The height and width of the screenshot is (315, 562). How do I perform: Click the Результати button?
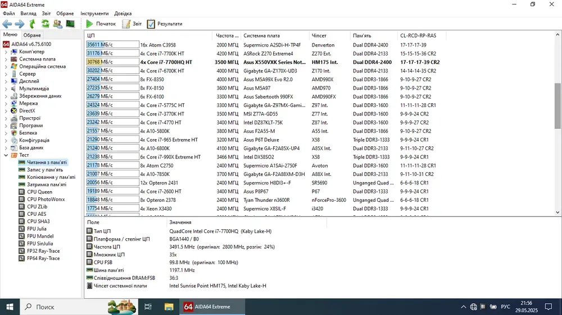pyautogui.click(x=165, y=24)
